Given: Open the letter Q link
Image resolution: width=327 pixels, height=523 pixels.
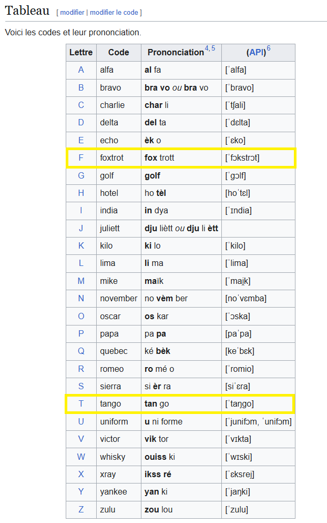Looking at the screenshot, I should click(x=81, y=351).
